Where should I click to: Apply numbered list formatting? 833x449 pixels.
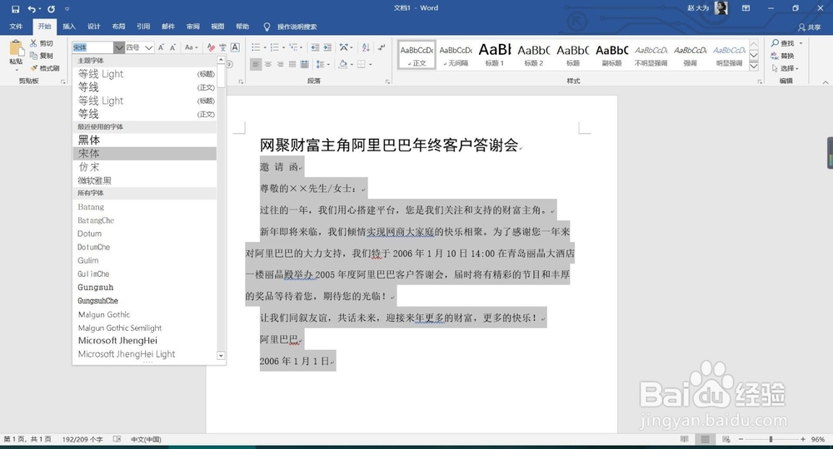[274, 47]
